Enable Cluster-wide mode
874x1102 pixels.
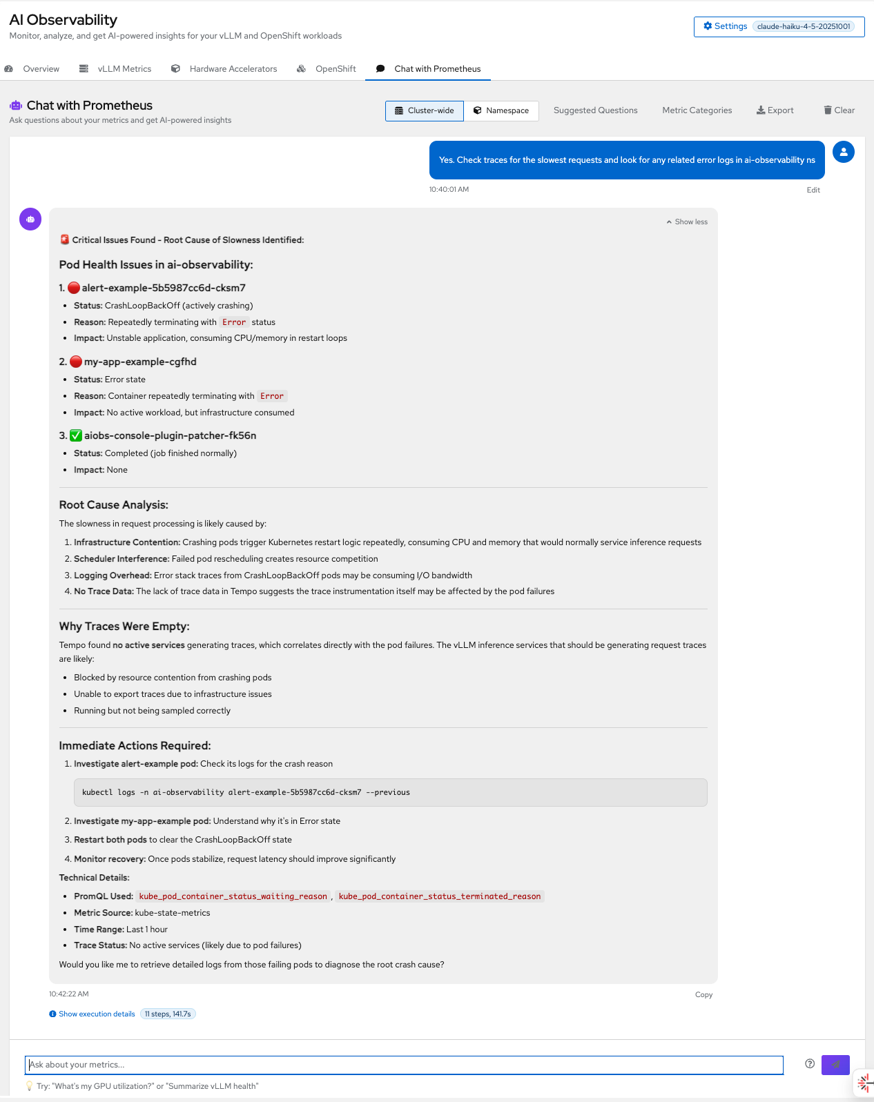coord(424,110)
